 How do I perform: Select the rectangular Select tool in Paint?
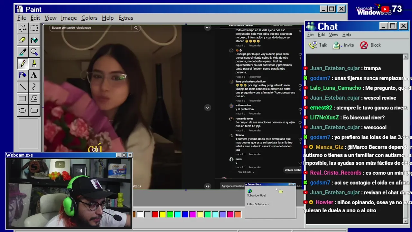tap(34, 28)
